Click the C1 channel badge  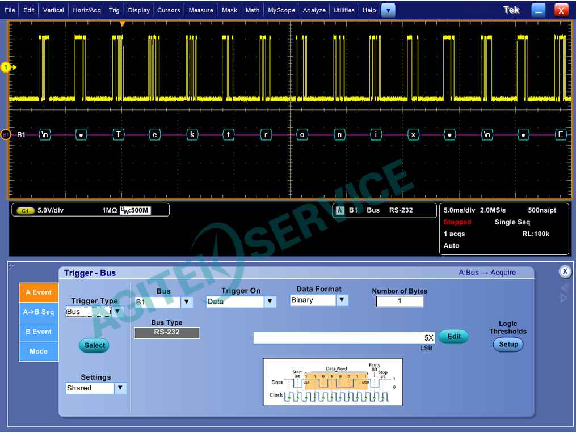25,211
